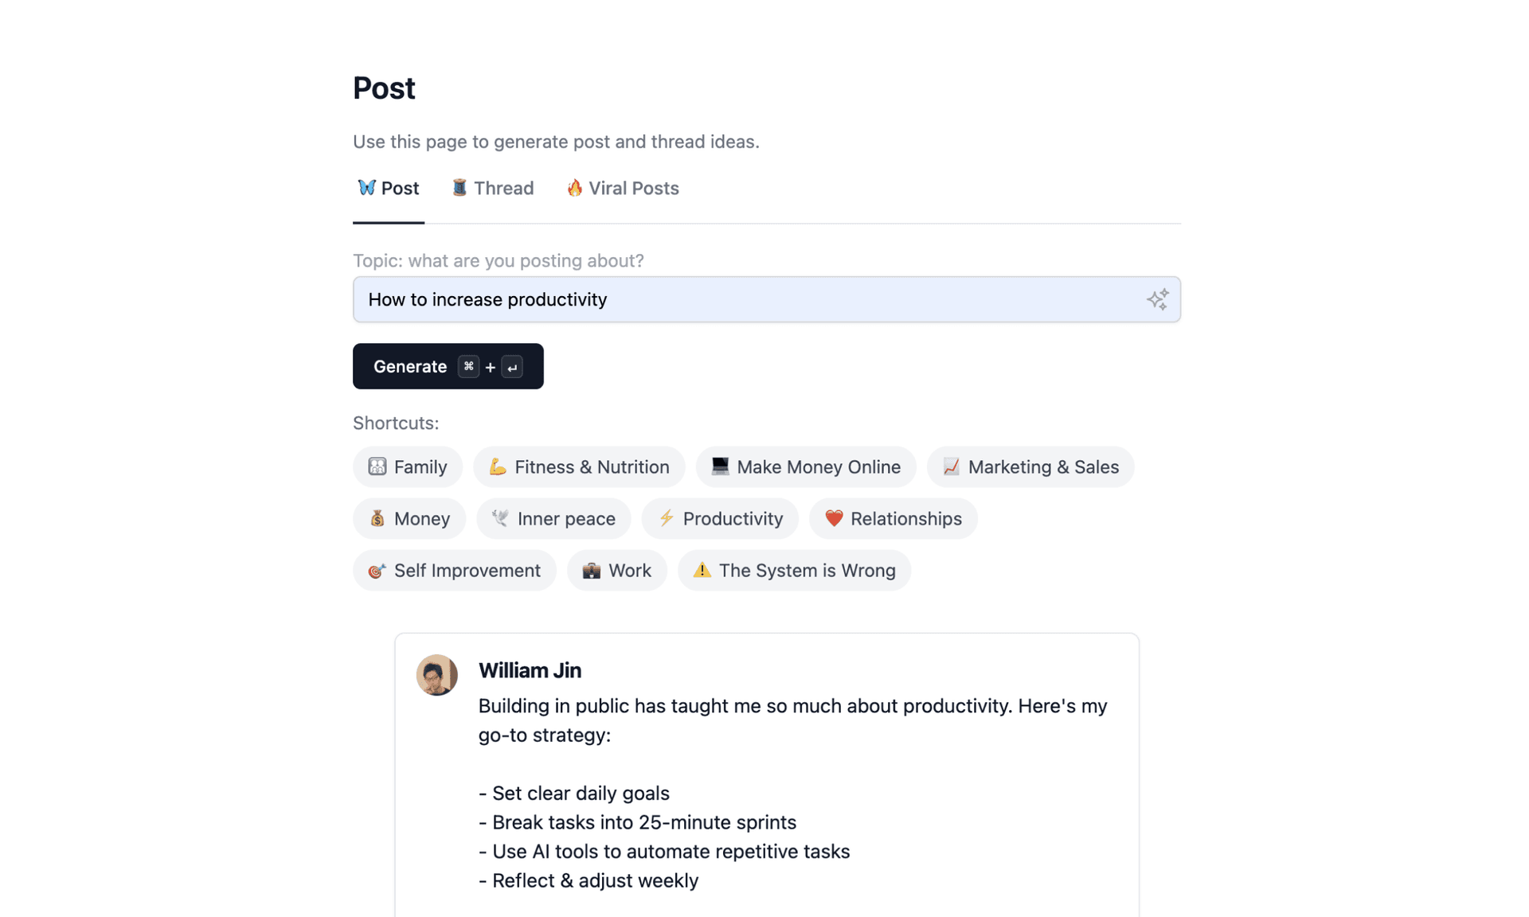Click the Marketing & Sales shortcut

1030,467
